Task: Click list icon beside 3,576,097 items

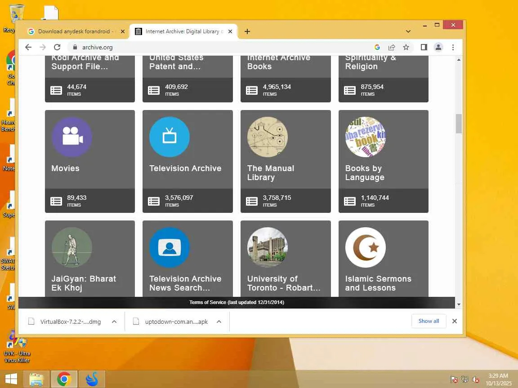Action: pyautogui.click(x=154, y=201)
